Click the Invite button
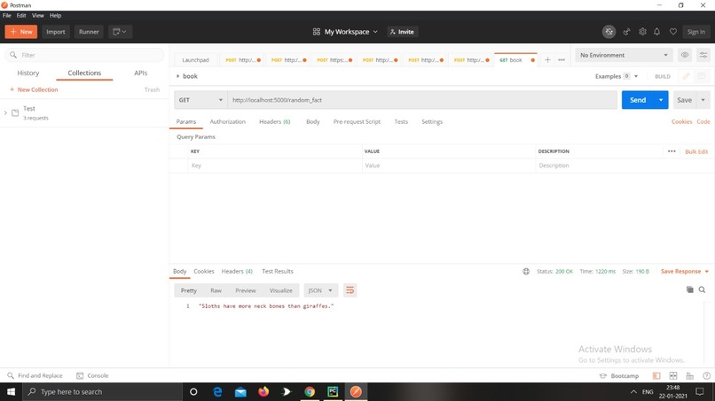This screenshot has width=715, height=401. coord(402,32)
